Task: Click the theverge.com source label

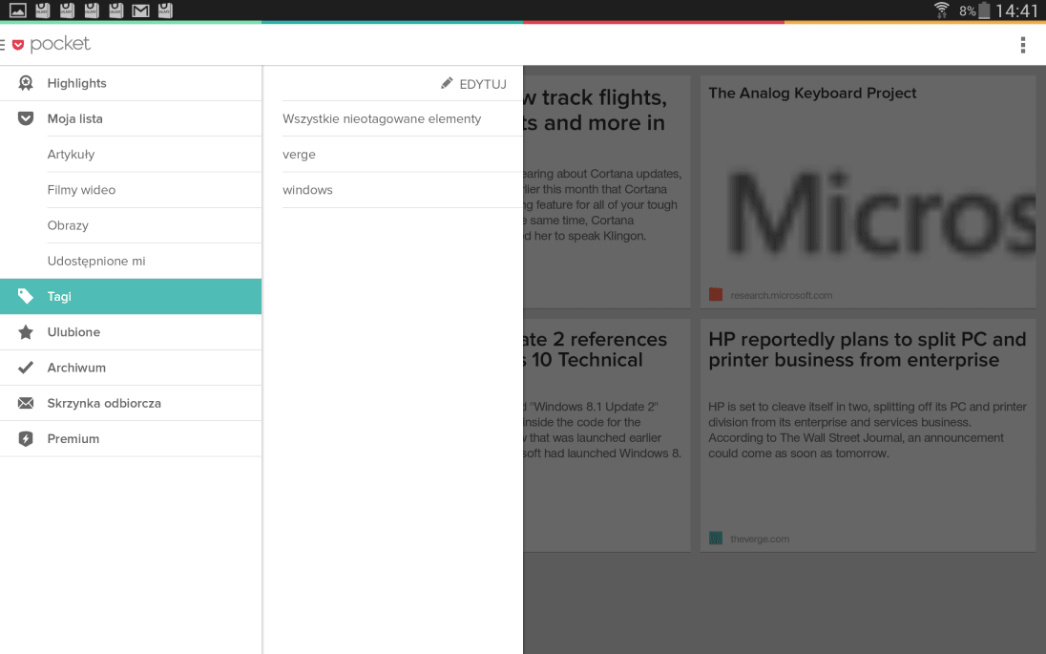Action: [760, 538]
